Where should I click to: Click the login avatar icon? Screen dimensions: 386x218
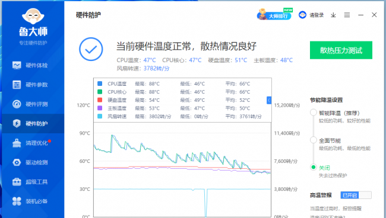pyautogui.click(x=302, y=15)
